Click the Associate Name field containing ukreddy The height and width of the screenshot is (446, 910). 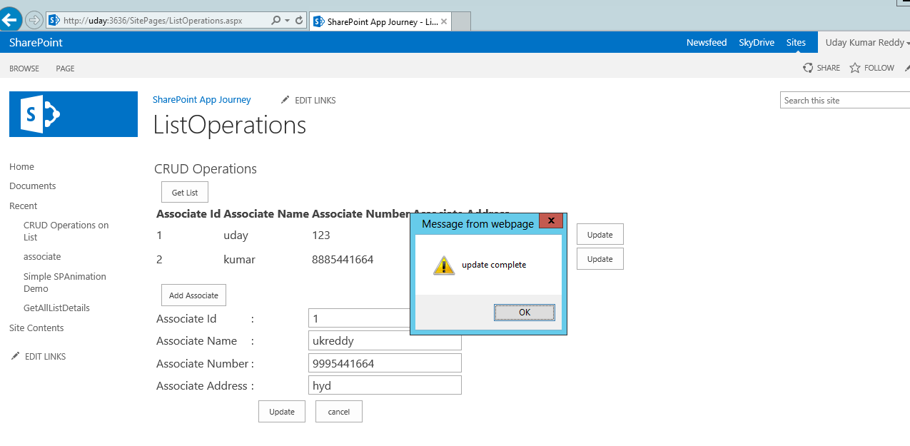pos(385,340)
